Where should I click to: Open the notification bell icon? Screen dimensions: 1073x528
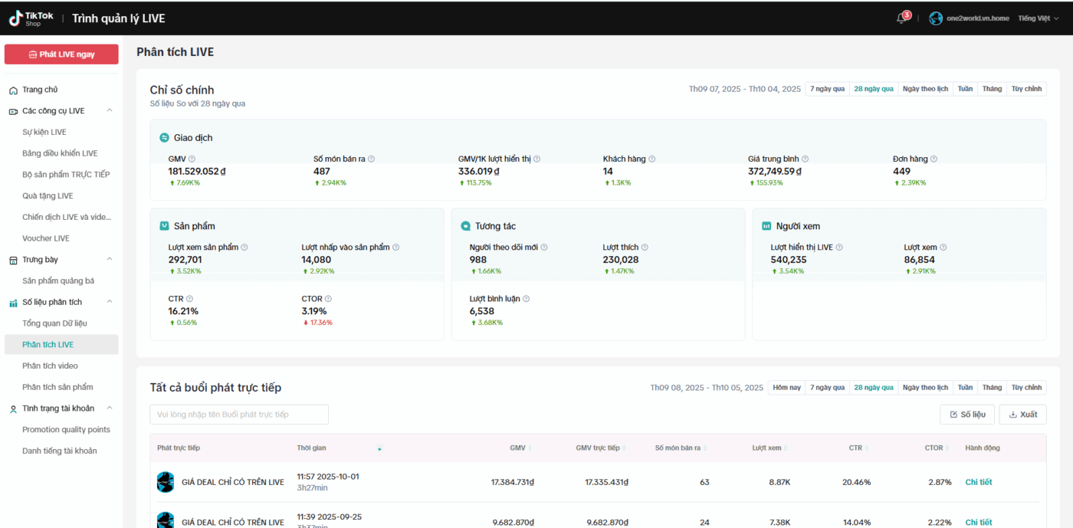tap(901, 18)
